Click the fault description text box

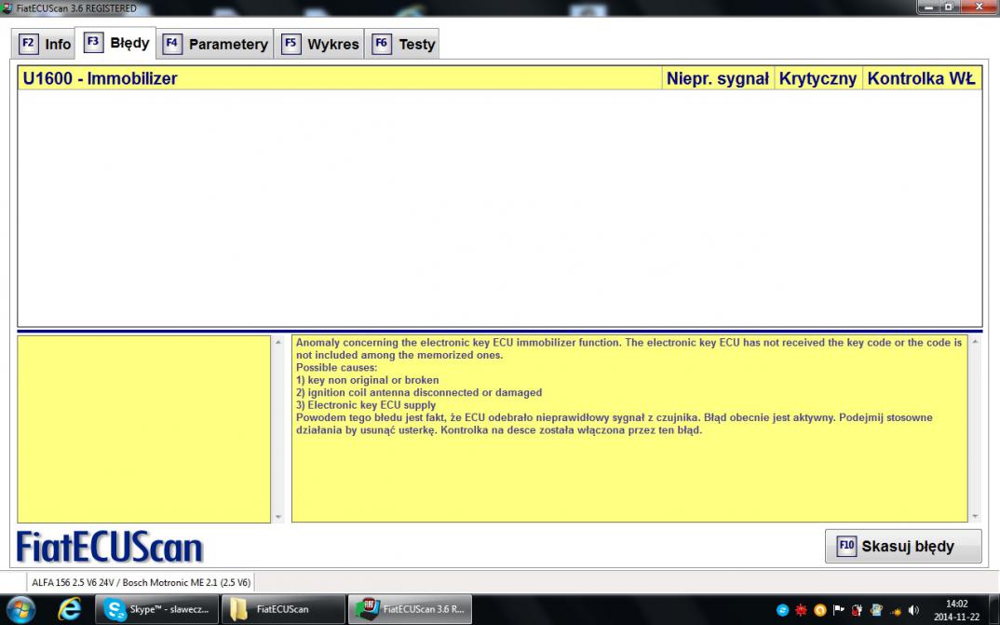click(x=629, y=428)
